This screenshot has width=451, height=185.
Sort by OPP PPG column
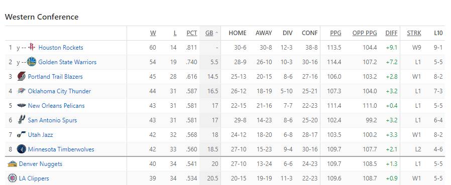(365, 33)
